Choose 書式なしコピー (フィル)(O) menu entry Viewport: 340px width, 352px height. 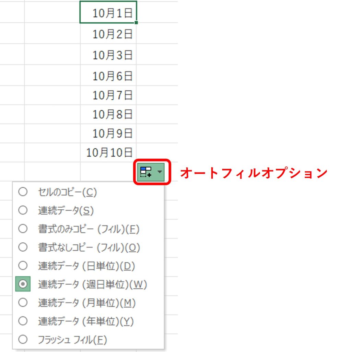coord(89,247)
